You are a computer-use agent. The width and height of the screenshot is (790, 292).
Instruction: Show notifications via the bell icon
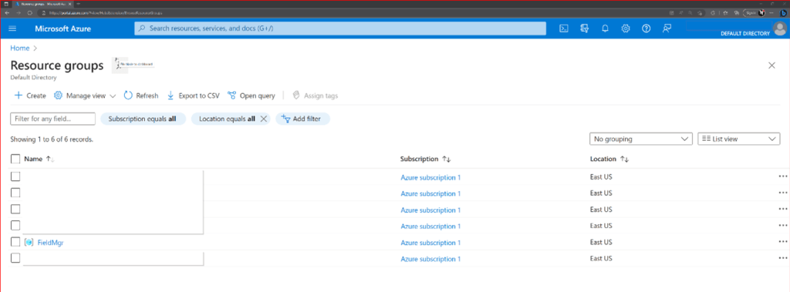coord(605,29)
